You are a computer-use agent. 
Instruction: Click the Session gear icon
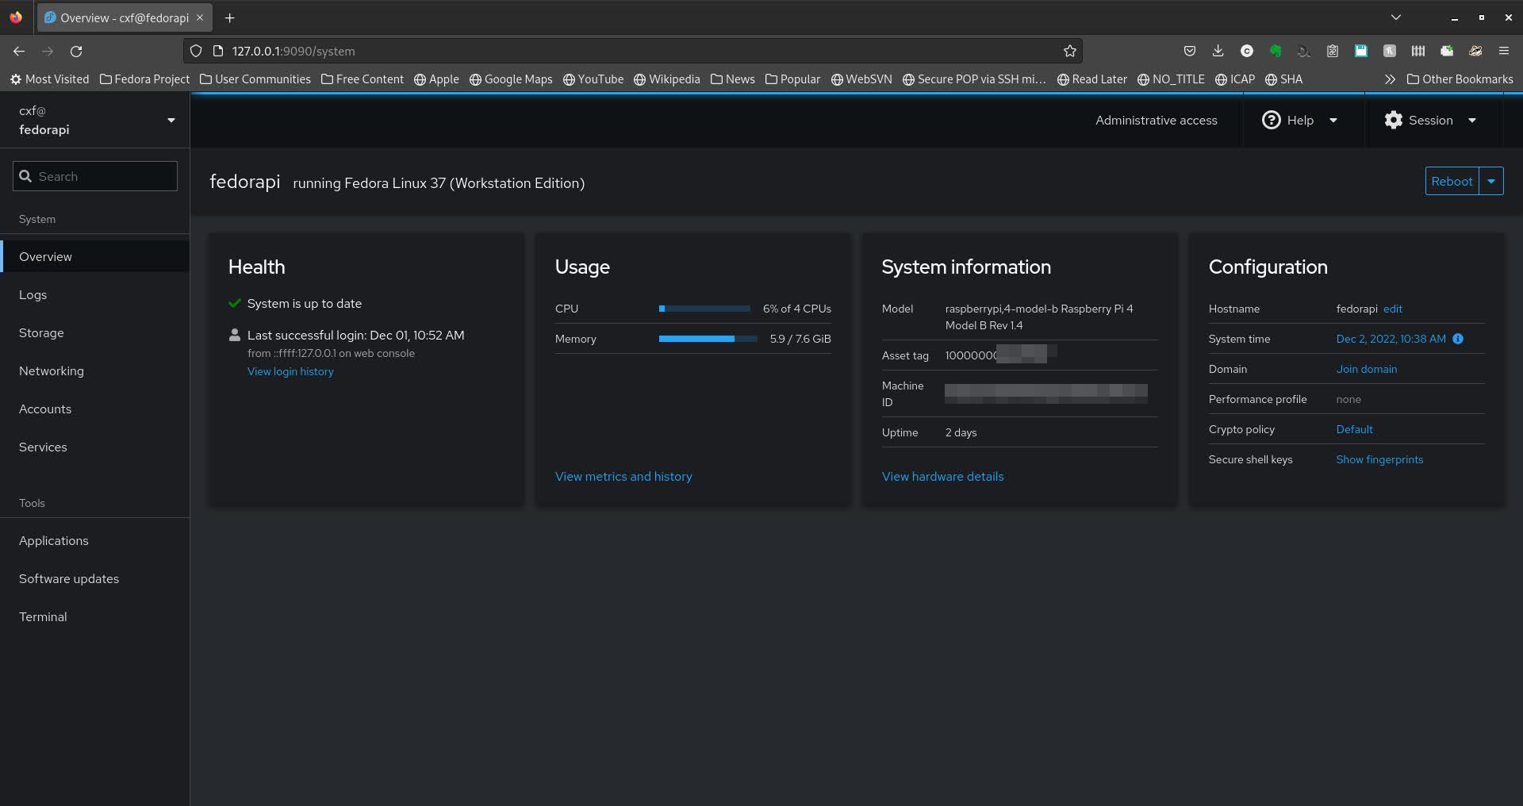1393,120
